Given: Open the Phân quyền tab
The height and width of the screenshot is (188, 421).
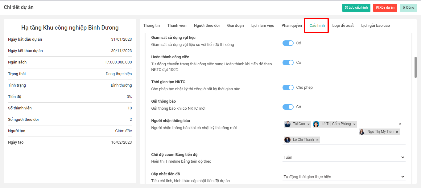Looking at the screenshot, I should point(291,26).
